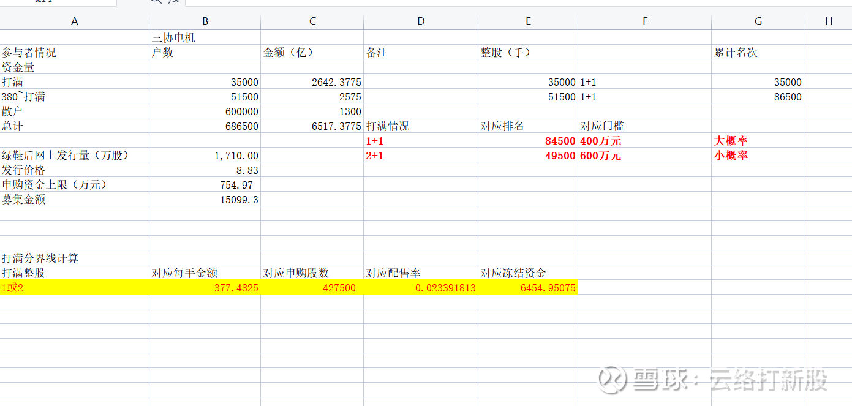
Task: Select column E by its header
Action: tap(528, 21)
